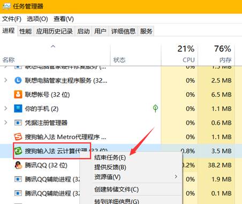Sort by the 76% 内存 column header
This screenshot has height=204, width=242.
pyautogui.click(x=216, y=55)
